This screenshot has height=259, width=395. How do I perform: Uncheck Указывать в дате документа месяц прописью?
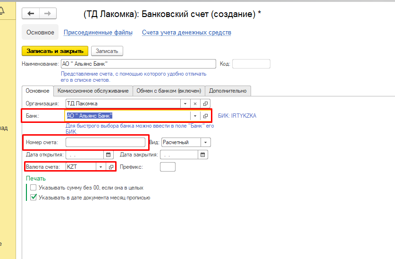33,197
